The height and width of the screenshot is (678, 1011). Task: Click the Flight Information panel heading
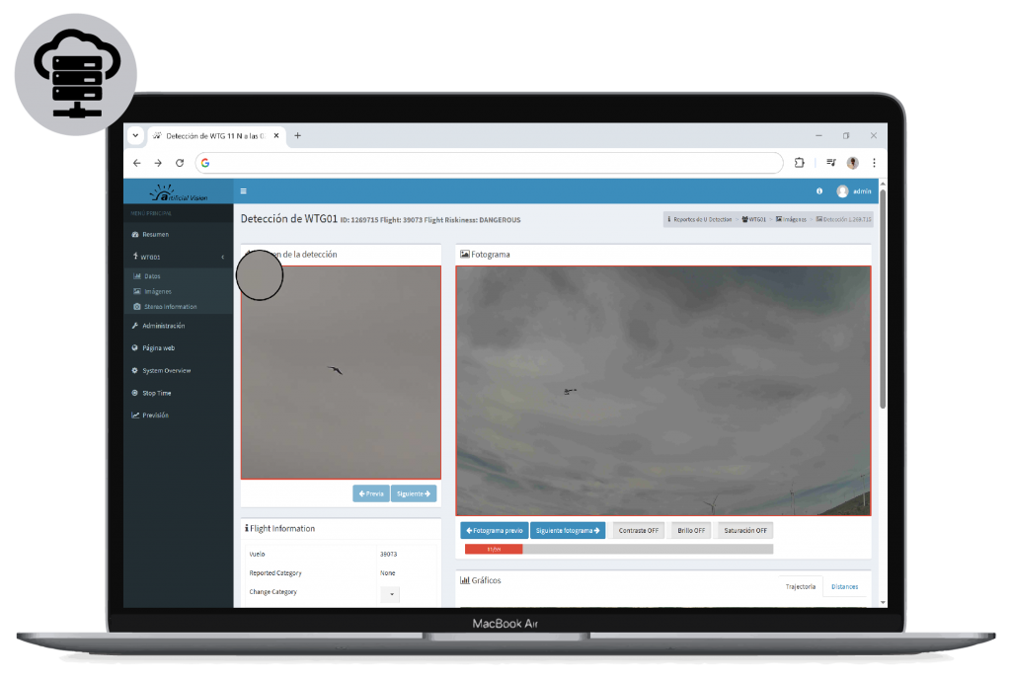[279, 528]
